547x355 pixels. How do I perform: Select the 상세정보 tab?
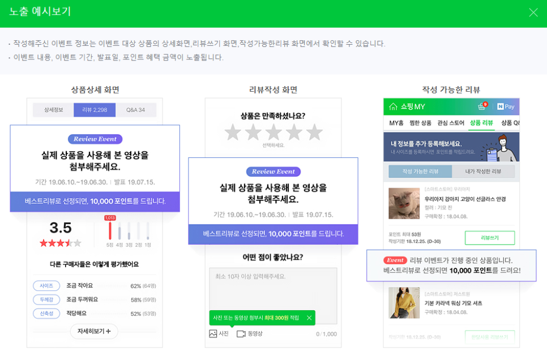point(53,110)
